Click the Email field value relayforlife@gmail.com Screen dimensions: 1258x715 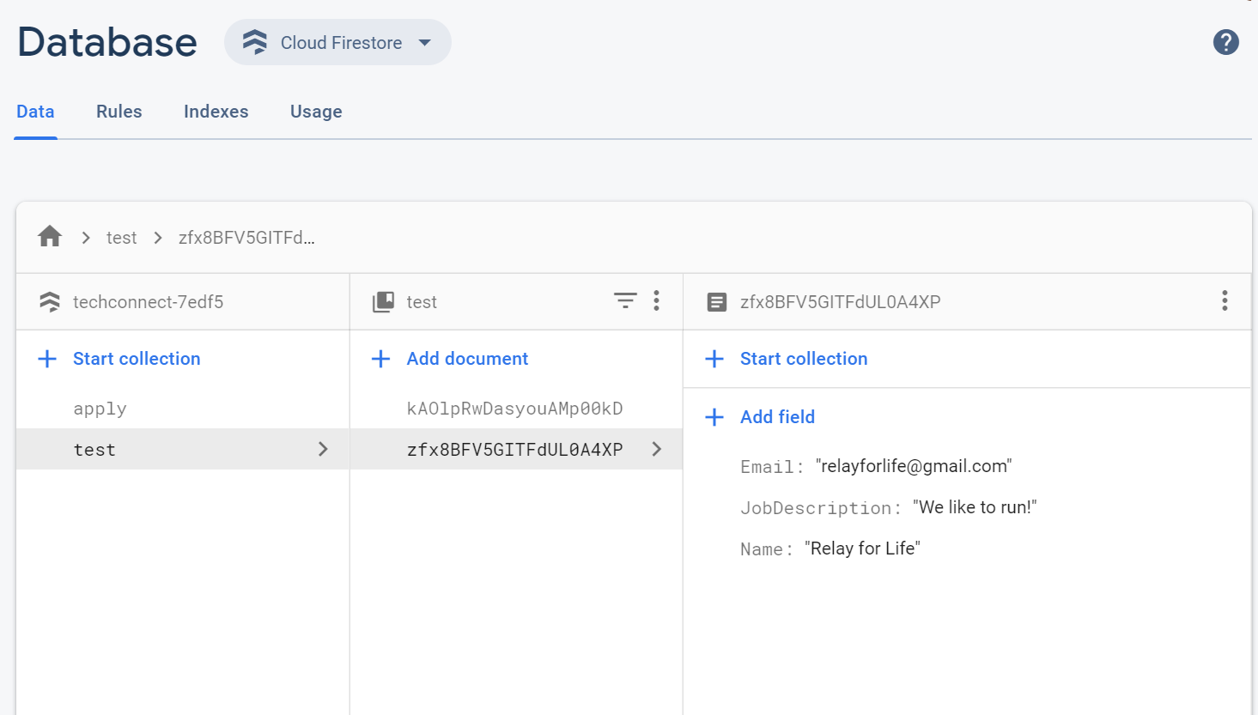tap(914, 466)
